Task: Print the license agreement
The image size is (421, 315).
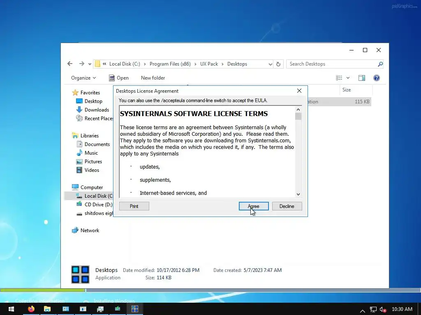Action: tap(134, 206)
